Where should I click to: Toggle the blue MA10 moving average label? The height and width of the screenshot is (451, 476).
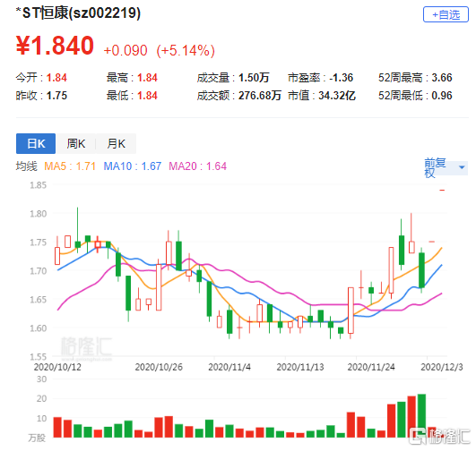tap(133, 166)
